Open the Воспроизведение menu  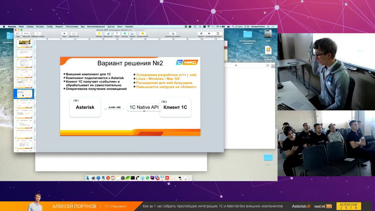click(x=96, y=26)
